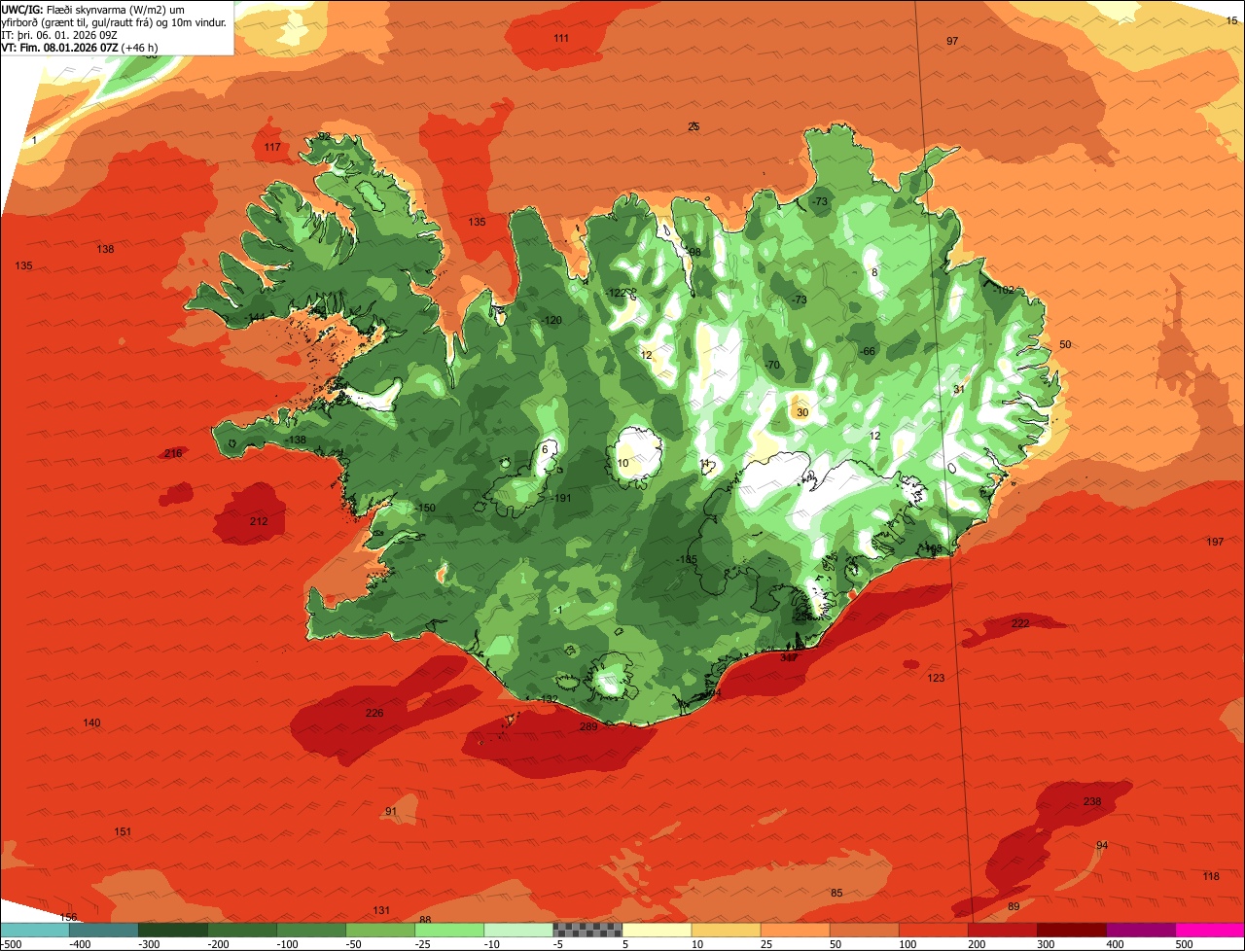
Task: Select the -150 value in southwest Iceland
Action: point(425,509)
